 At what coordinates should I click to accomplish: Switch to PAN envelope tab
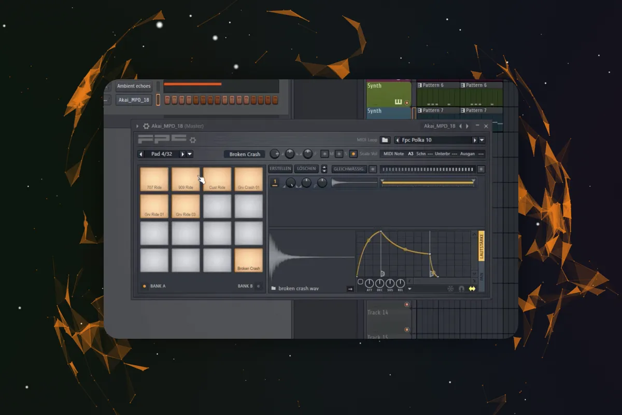(x=481, y=276)
